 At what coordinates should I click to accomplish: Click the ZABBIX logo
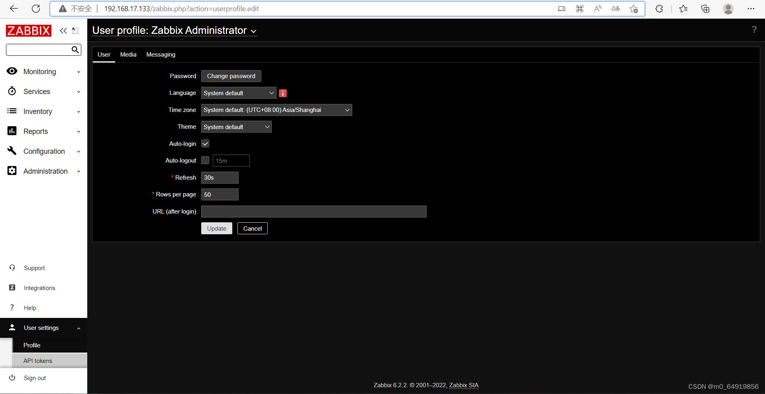point(29,31)
